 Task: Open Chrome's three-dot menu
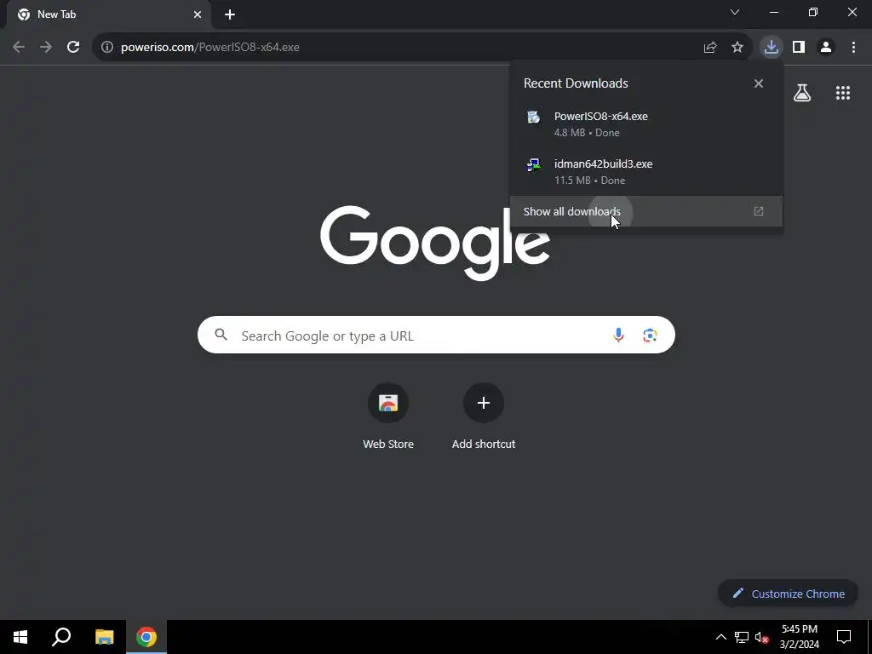click(x=853, y=48)
